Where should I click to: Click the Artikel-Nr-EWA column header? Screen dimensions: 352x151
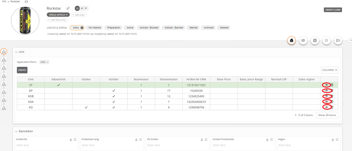pos(196,79)
